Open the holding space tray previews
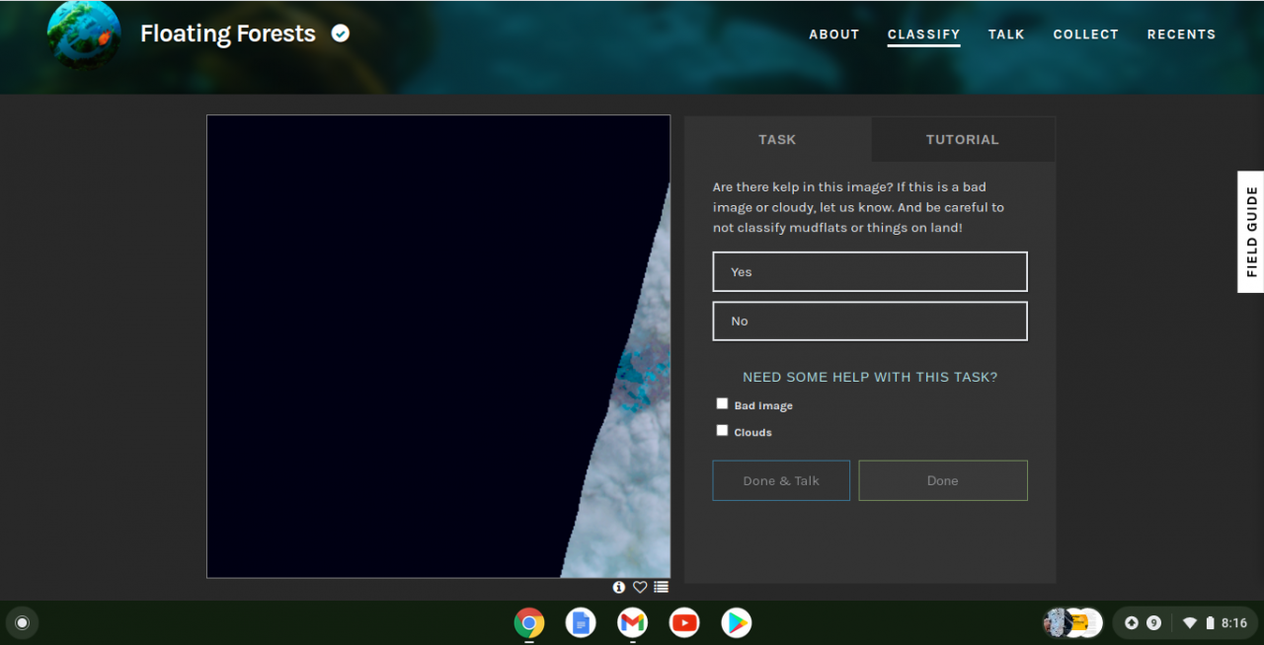 (x=1073, y=622)
